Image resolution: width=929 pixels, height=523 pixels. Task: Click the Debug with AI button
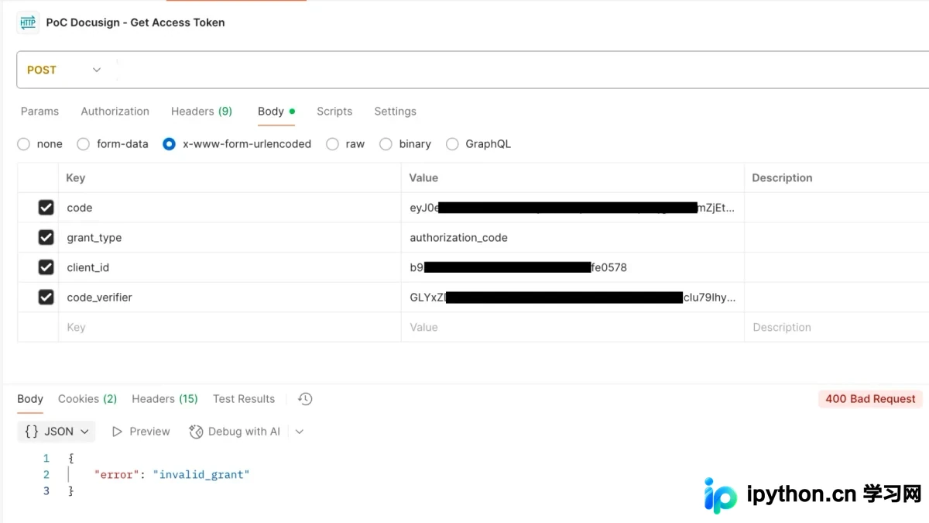pyautogui.click(x=235, y=432)
